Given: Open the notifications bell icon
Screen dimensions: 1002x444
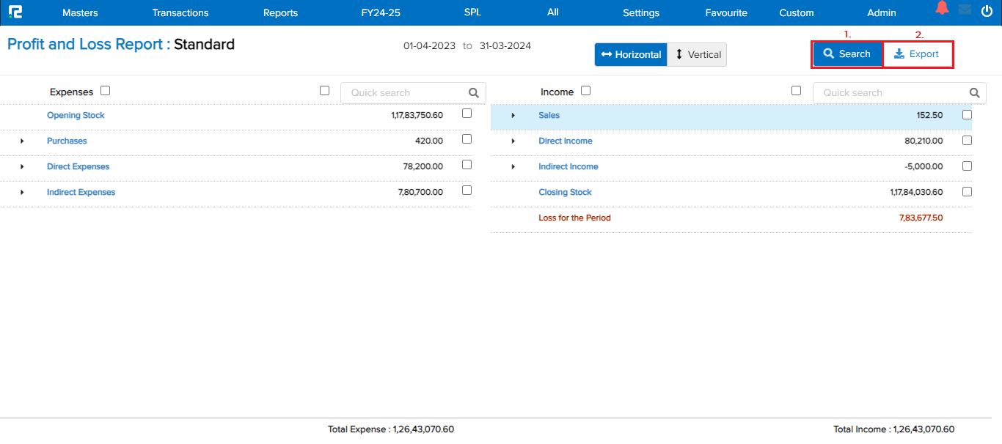Looking at the screenshot, I should [x=942, y=9].
